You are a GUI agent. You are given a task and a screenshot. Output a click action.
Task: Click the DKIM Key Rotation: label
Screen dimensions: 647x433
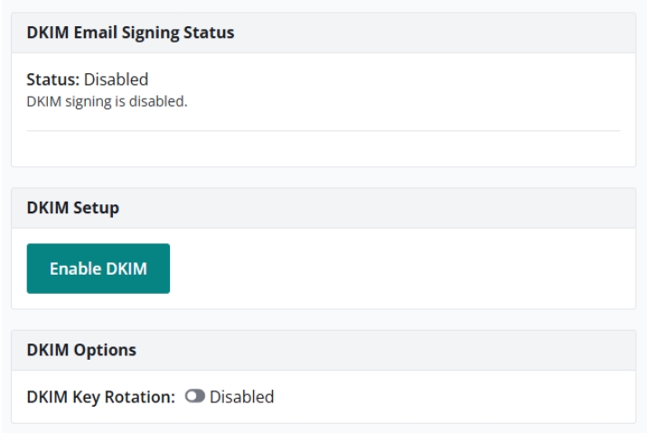[x=100, y=396]
